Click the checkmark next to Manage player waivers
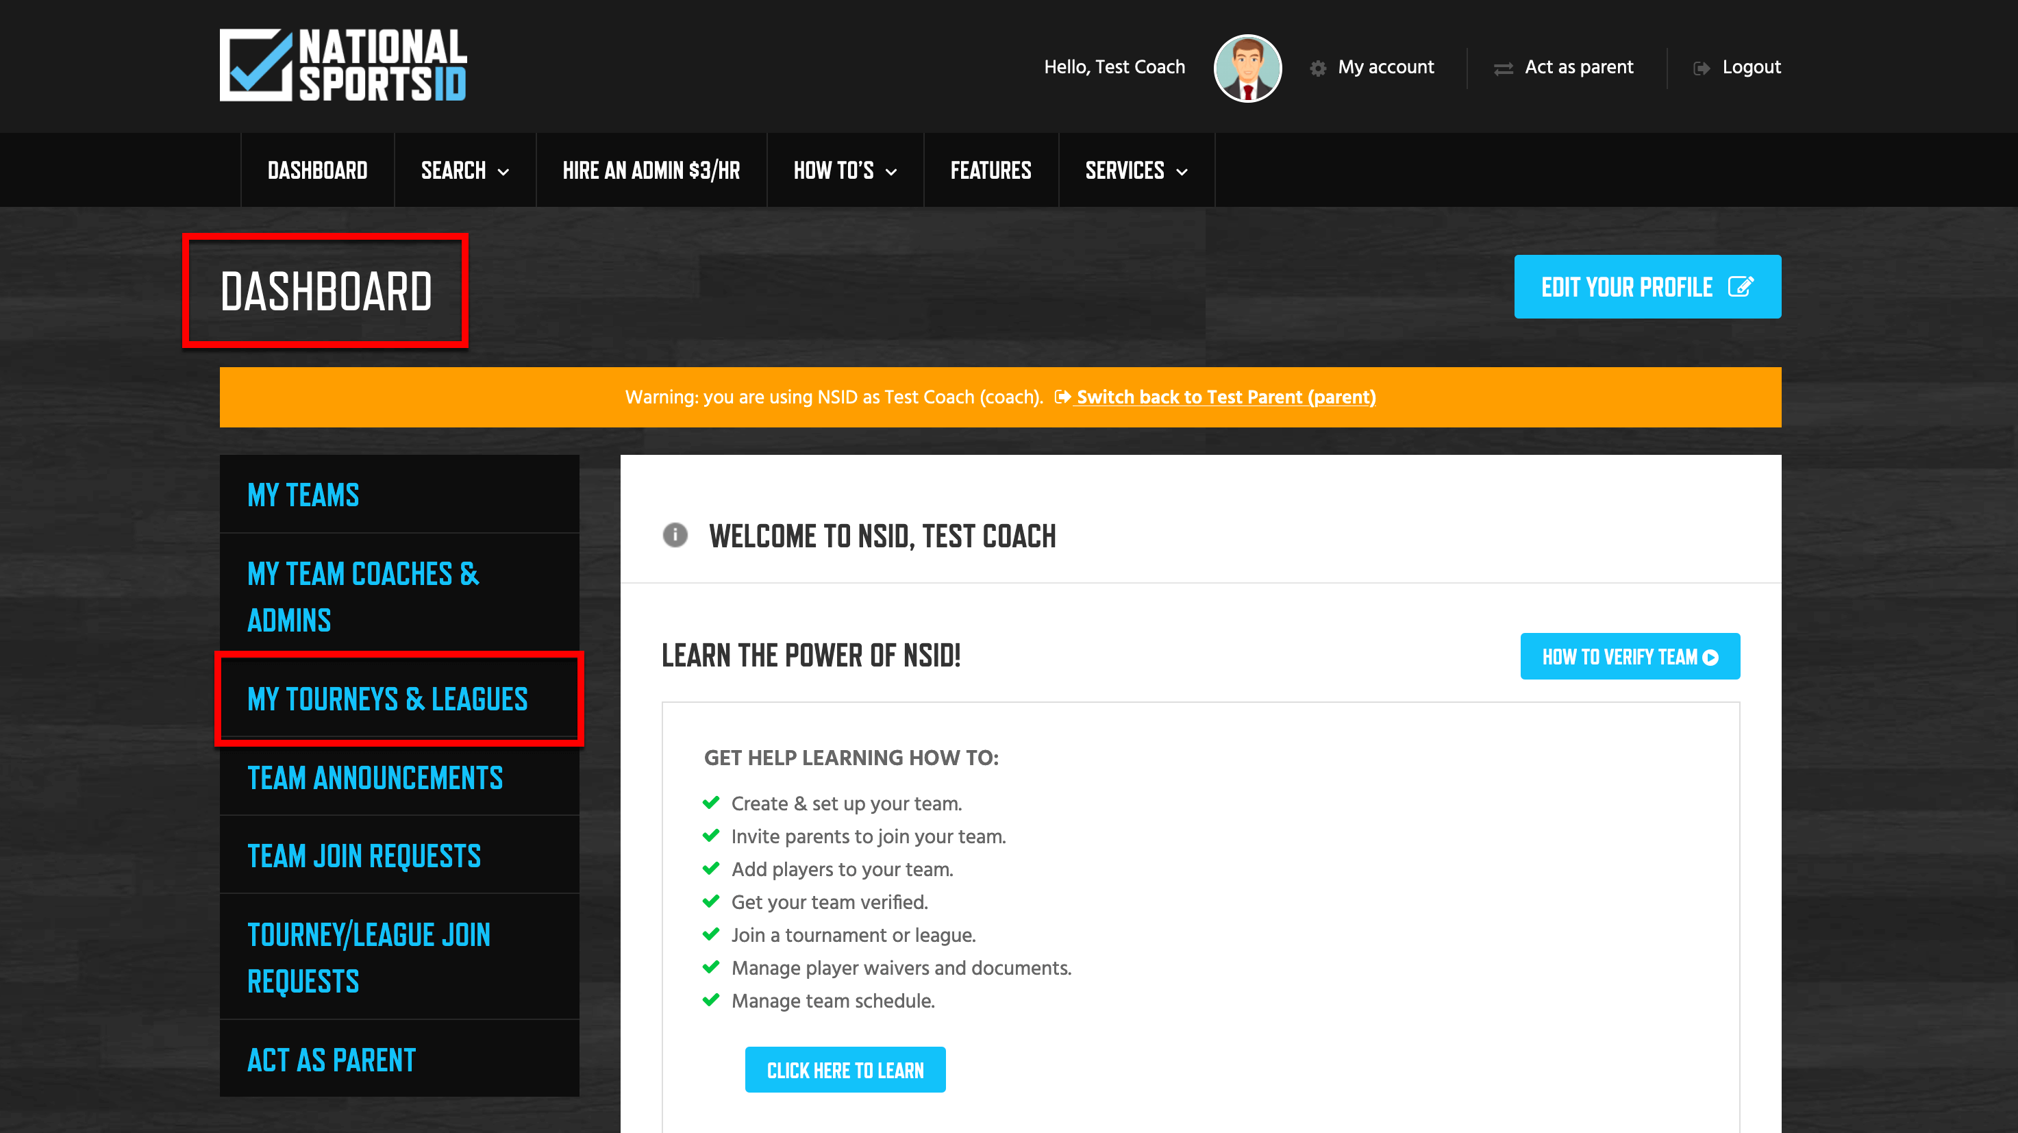Image resolution: width=2018 pixels, height=1133 pixels. [710, 968]
